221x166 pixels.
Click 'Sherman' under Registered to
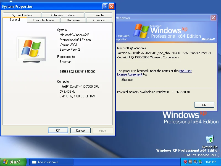pos(65,62)
